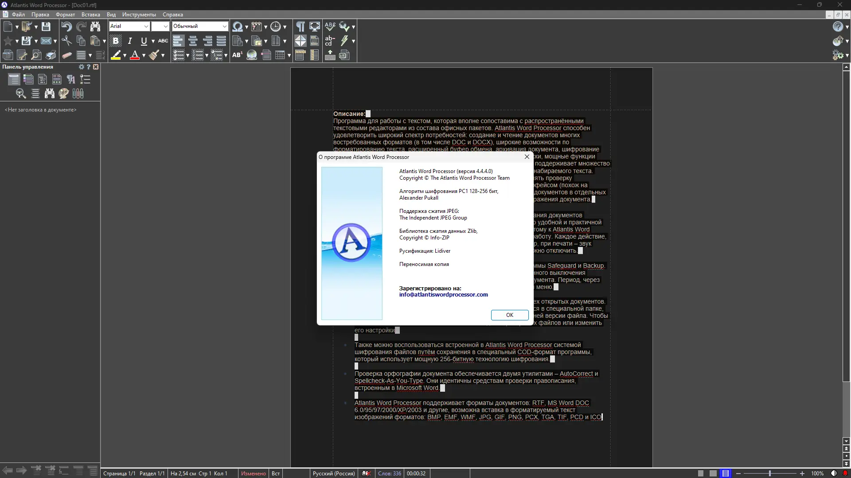The height and width of the screenshot is (478, 851).
Task: Expand the font color dropdown arrow
Action: click(x=144, y=56)
